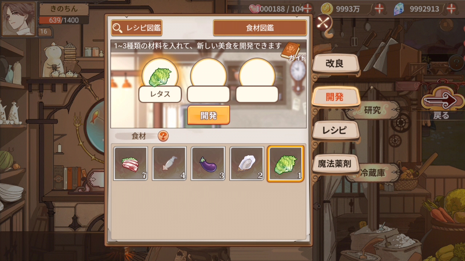Select the bacon meat ingredient
465x261 pixels.
click(x=131, y=163)
